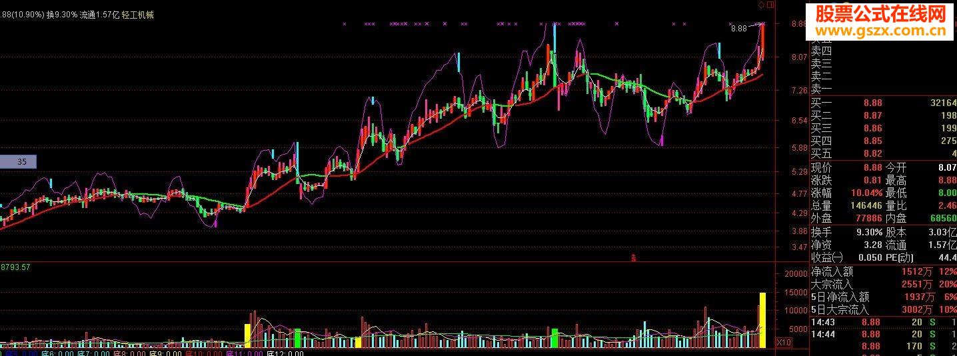The image size is (957, 356).
Task: Click the diamond icon above the chart
Action: [761, 5]
